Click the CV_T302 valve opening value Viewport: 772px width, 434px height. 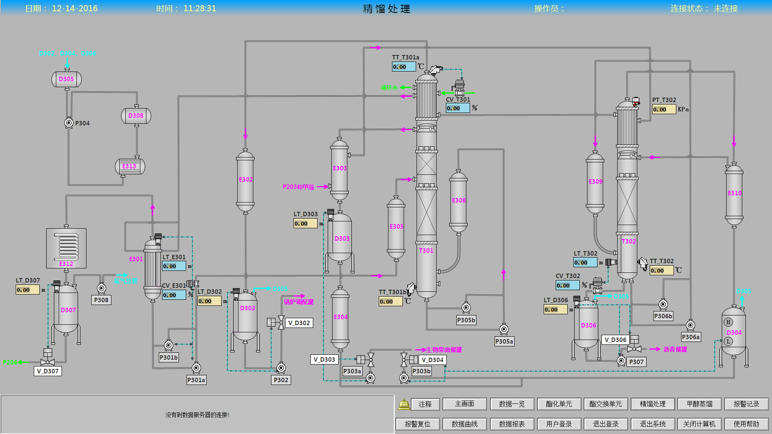pos(567,285)
